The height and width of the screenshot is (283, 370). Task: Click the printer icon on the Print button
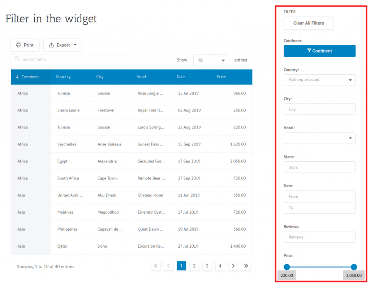pos(18,45)
